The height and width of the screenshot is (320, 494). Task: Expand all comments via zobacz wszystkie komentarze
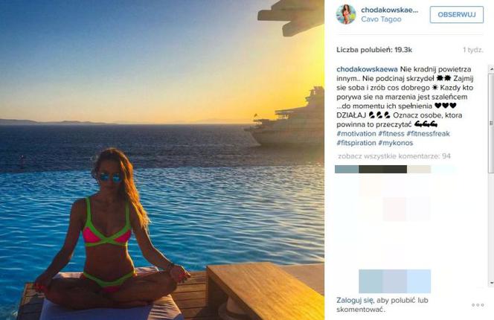coord(394,156)
